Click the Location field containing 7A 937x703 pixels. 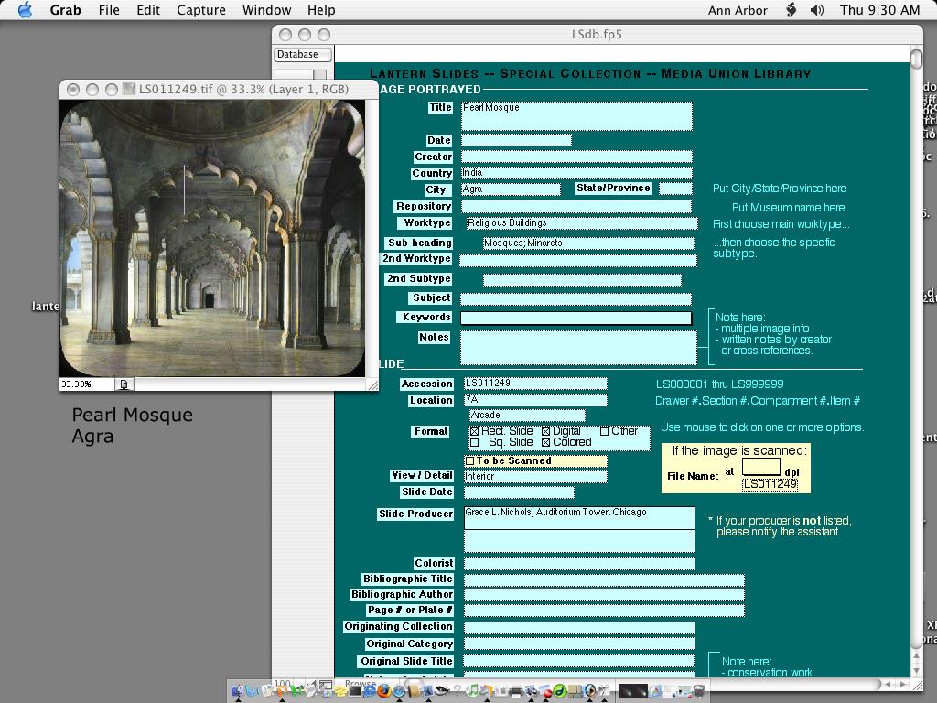pos(535,400)
